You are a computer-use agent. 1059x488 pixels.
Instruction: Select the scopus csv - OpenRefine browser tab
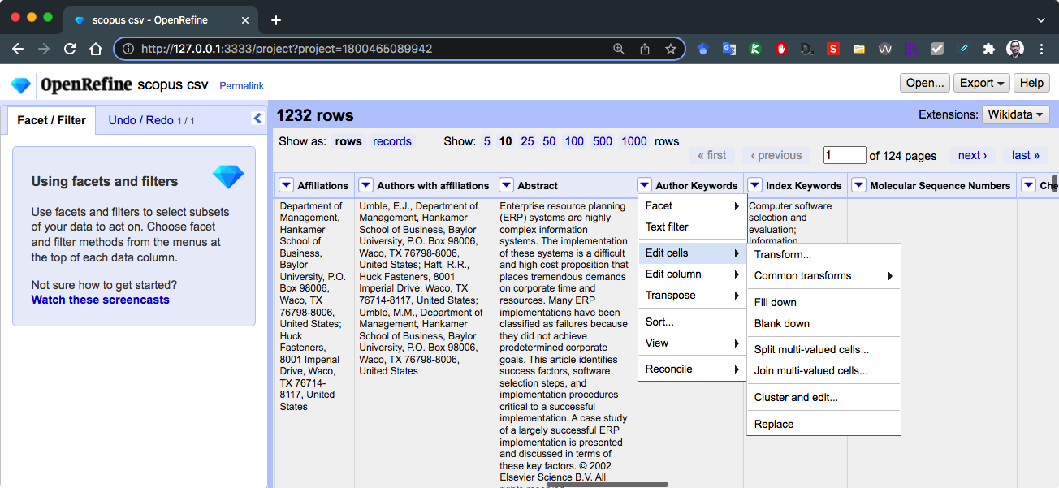(161, 20)
